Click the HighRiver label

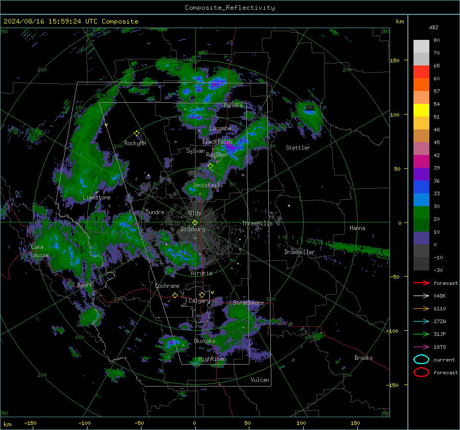[212, 359]
